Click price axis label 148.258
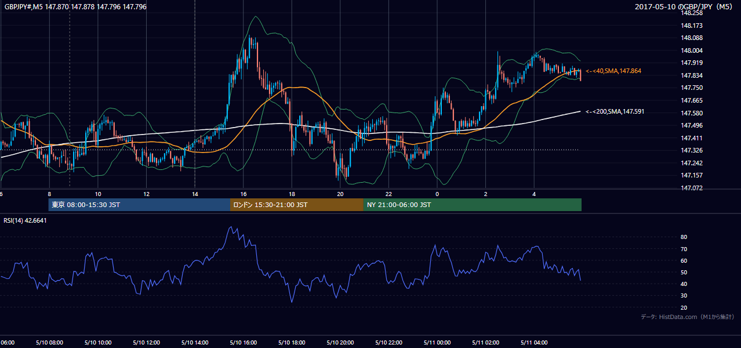Screen dimensions: 741x348 693,13
